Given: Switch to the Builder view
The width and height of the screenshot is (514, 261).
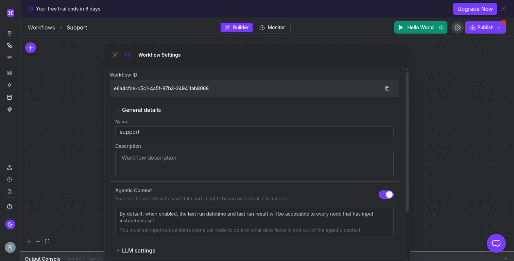Looking at the screenshot, I should [237, 27].
